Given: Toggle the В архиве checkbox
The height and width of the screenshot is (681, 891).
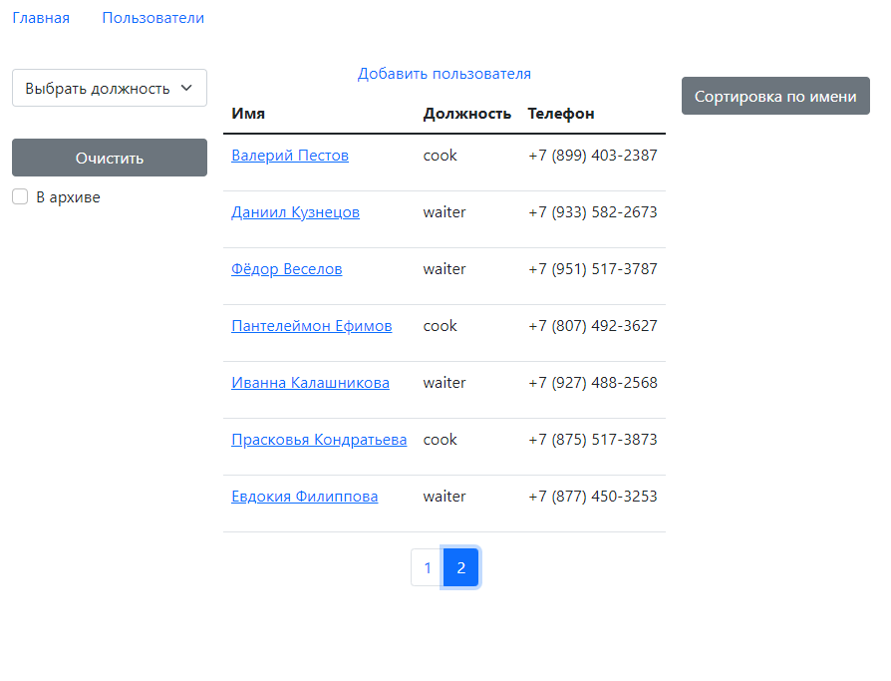Looking at the screenshot, I should [20, 196].
